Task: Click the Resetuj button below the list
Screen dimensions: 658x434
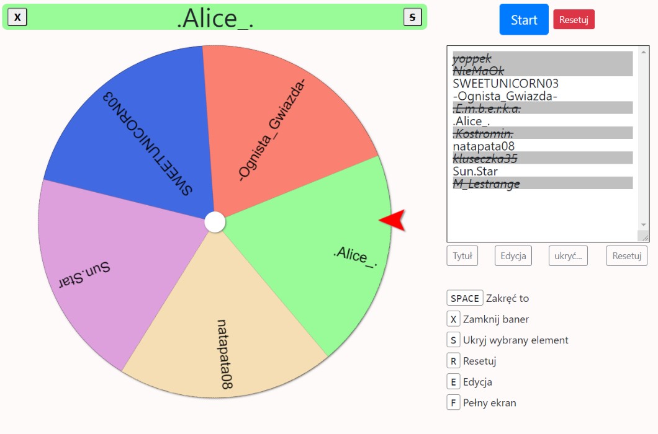Action: coord(626,256)
